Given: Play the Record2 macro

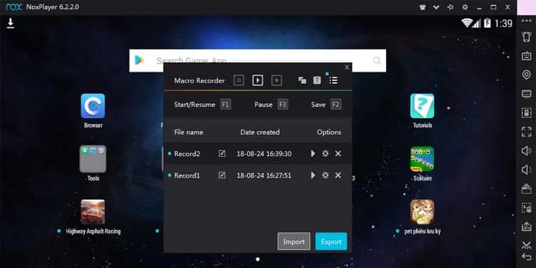Looking at the screenshot, I should [313, 153].
